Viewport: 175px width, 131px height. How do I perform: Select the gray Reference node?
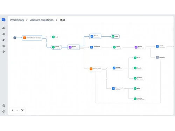point(161,57)
